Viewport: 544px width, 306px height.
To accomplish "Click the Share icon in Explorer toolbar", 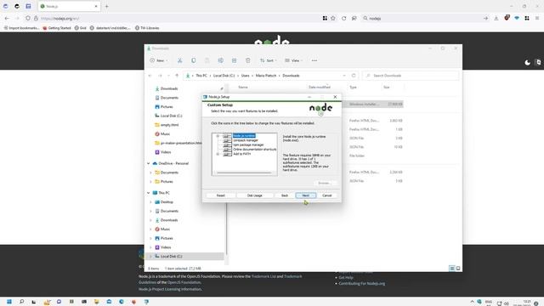I will click(235, 60).
